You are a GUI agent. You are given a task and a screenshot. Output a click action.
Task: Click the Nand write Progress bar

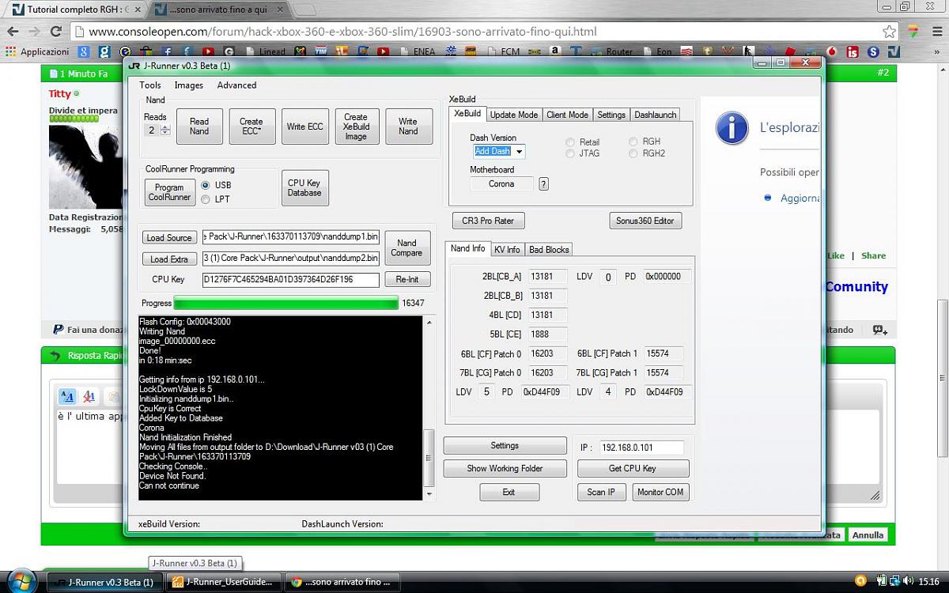point(286,303)
